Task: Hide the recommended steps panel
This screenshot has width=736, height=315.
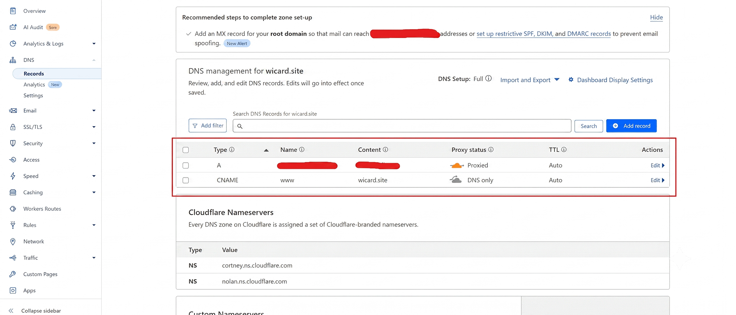Action: 656,17
